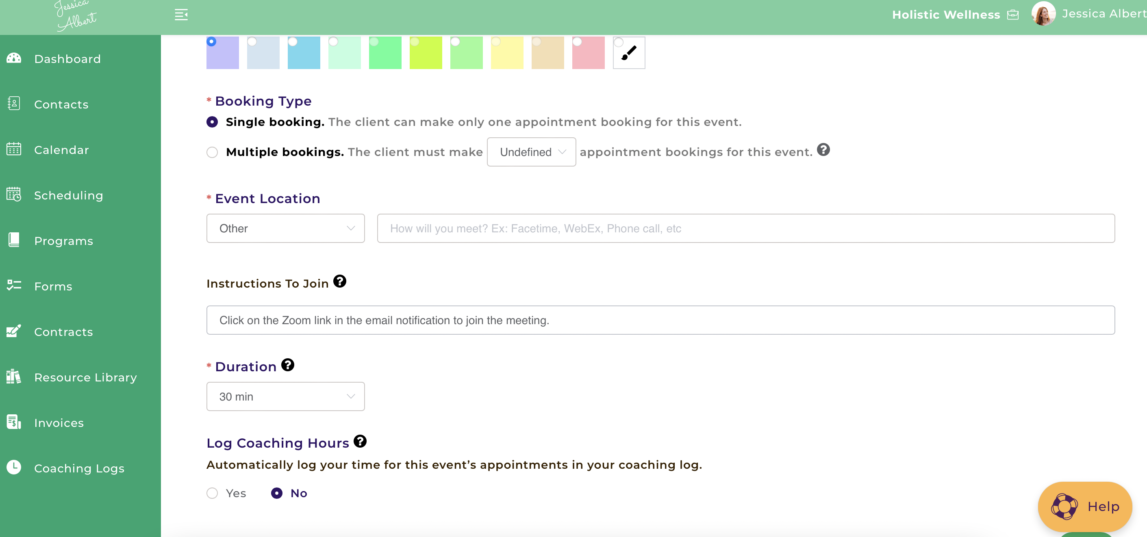The width and height of the screenshot is (1147, 537).
Task: Open Calendar from the sidebar
Action: click(61, 149)
